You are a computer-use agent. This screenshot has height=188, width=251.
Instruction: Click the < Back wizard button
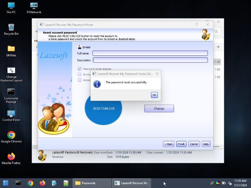169,144
